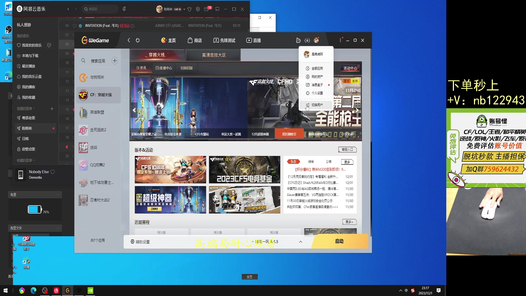This screenshot has height=296, width=526.
Task: Refresh the WeGame page
Action: point(138,40)
